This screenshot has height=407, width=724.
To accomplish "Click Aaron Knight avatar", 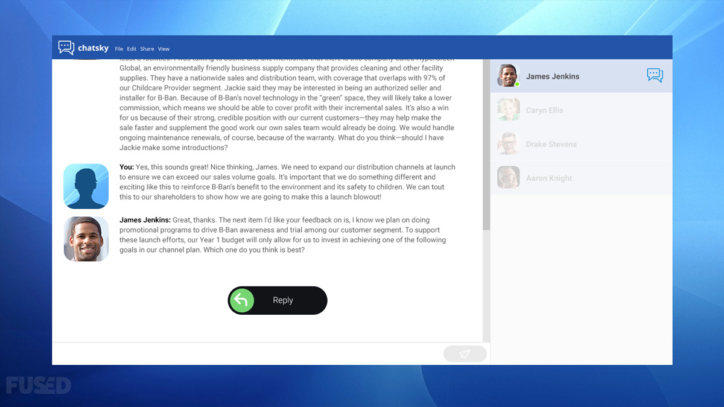I will (508, 178).
